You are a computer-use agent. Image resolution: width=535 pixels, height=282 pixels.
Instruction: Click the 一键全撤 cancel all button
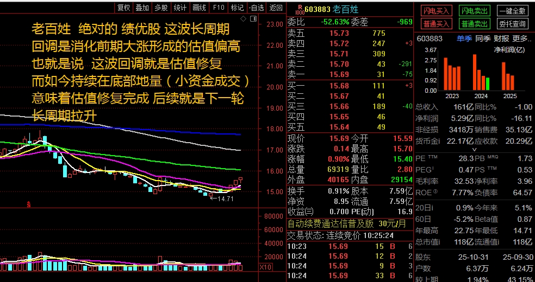coord(512,11)
